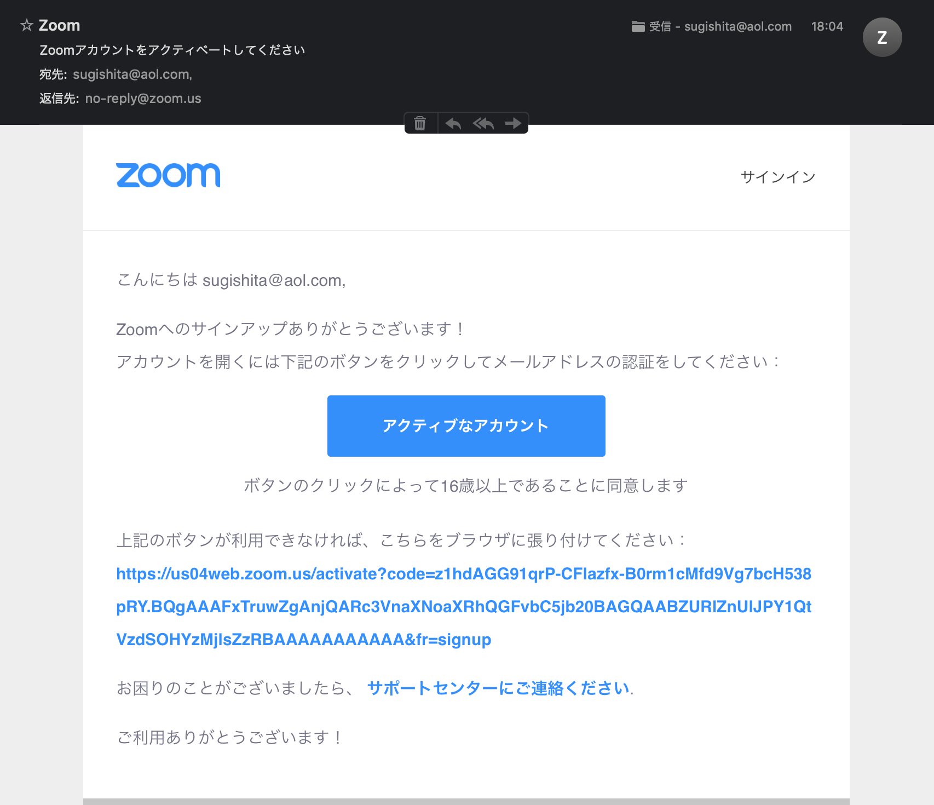Viewport: 934px width, 805px height.
Task: Click sender name Zoom in header
Action: click(59, 25)
